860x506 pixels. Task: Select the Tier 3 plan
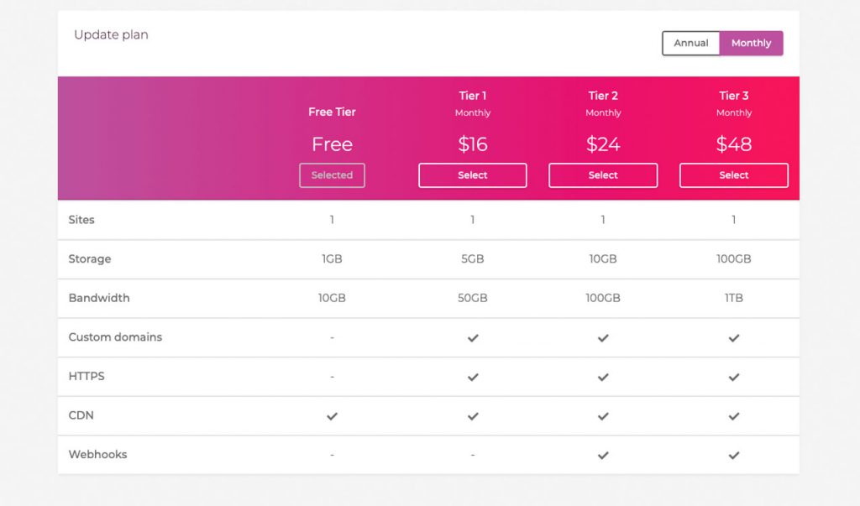733,175
